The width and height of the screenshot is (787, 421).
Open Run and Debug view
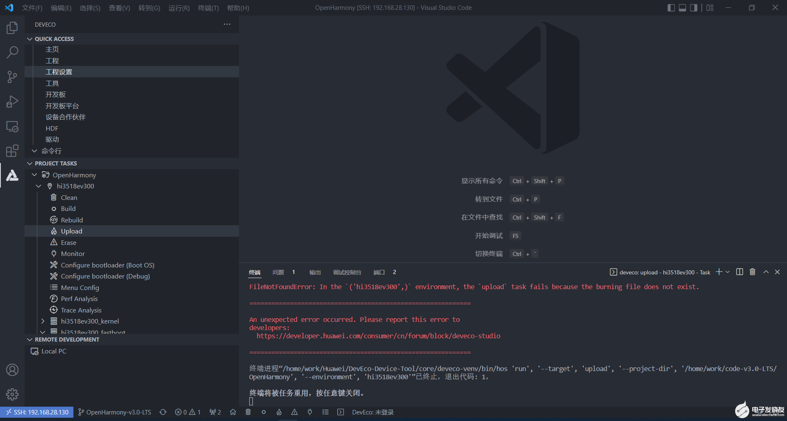[12, 102]
